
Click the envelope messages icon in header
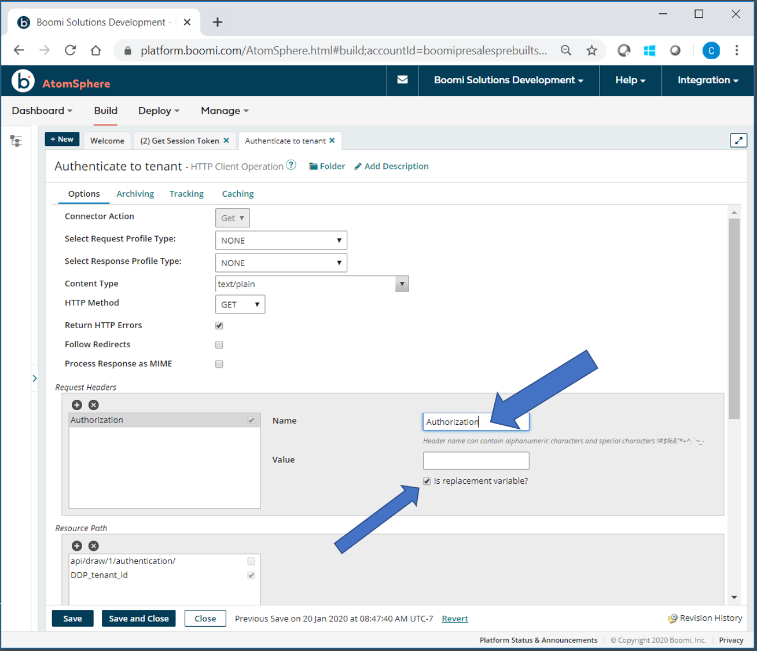point(402,80)
